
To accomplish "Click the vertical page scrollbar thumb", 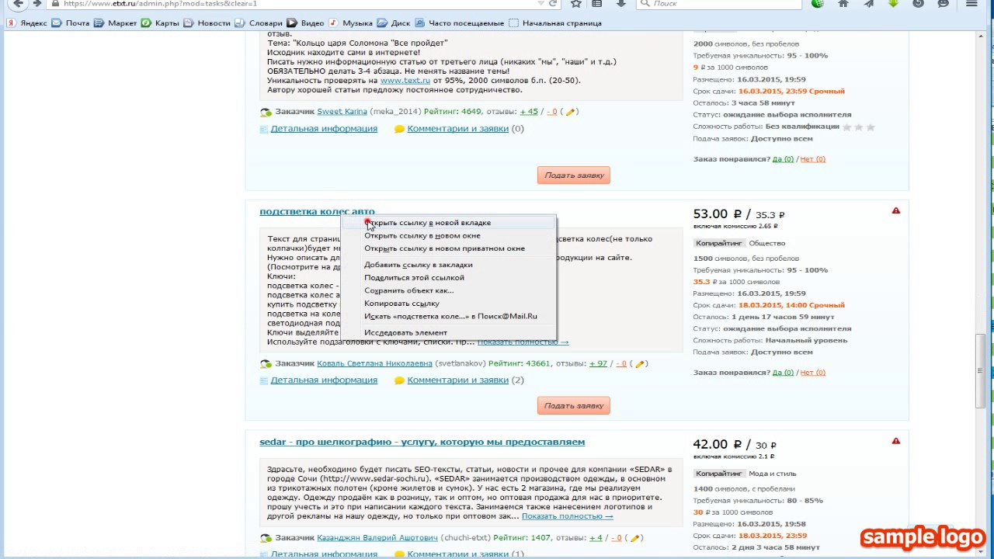I will [981, 371].
